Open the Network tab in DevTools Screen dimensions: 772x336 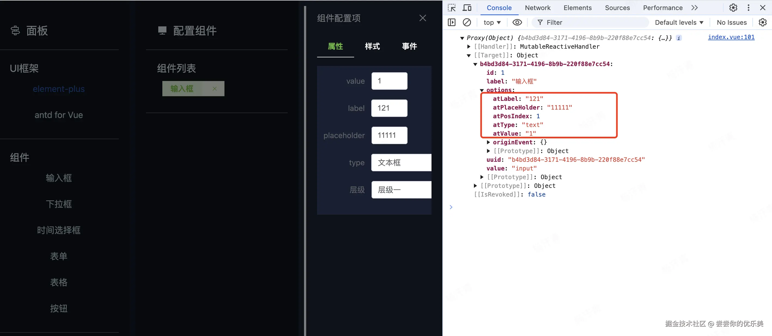pos(537,8)
